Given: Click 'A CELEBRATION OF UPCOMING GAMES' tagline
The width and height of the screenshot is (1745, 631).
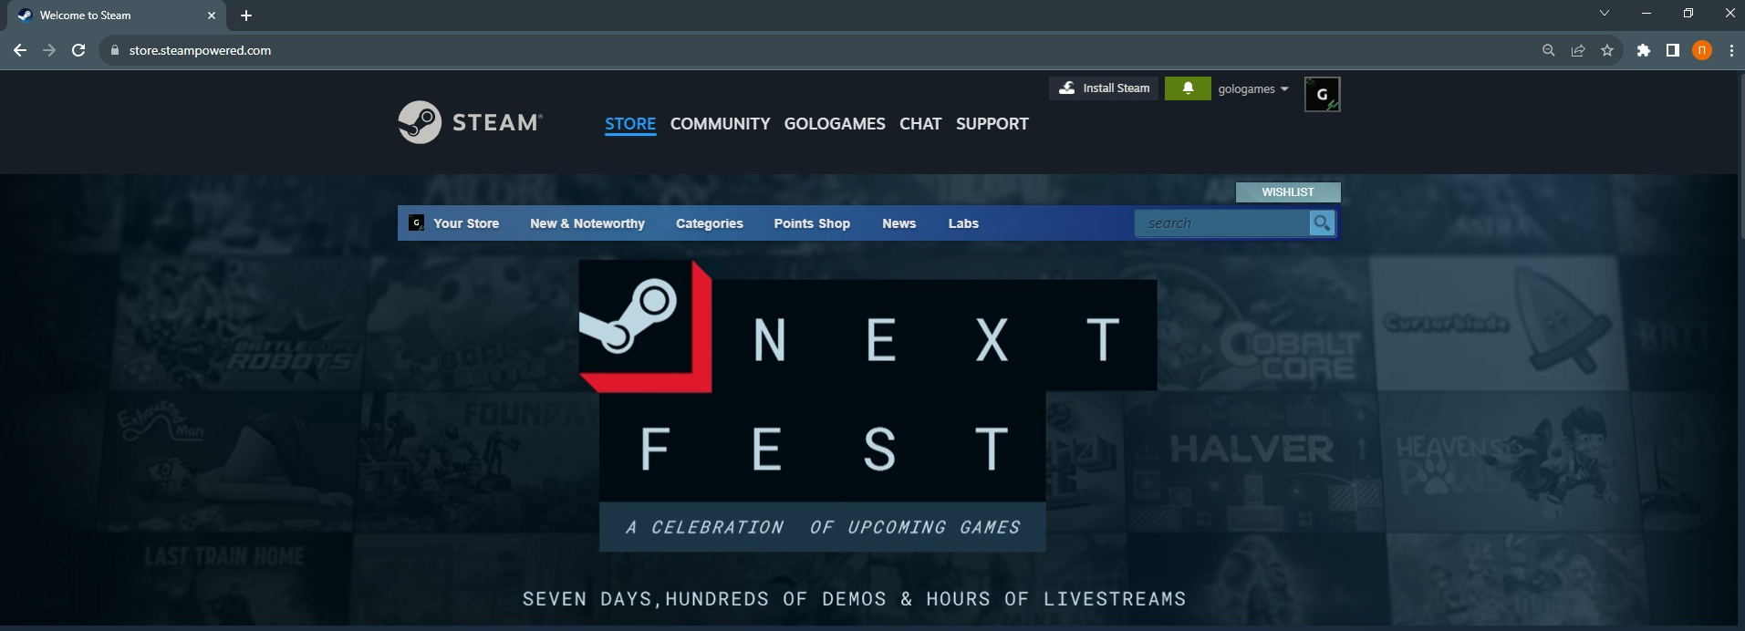Looking at the screenshot, I should pyautogui.click(x=823, y=527).
